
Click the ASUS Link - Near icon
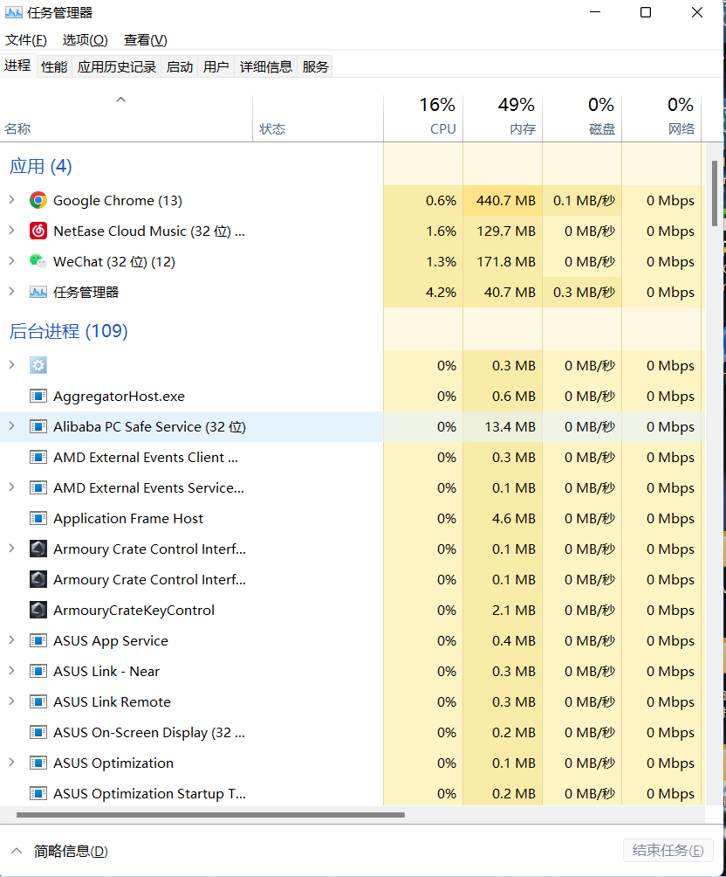pyautogui.click(x=38, y=671)
